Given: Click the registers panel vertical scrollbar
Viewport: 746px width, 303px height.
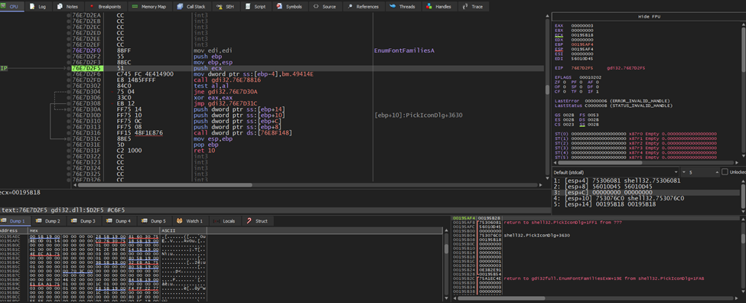Looking at the screenshot, I should (744, 90).
